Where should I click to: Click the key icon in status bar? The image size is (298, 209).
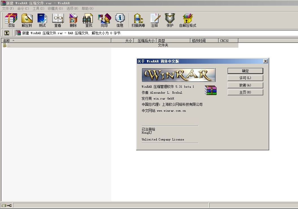tap(9, 205)
